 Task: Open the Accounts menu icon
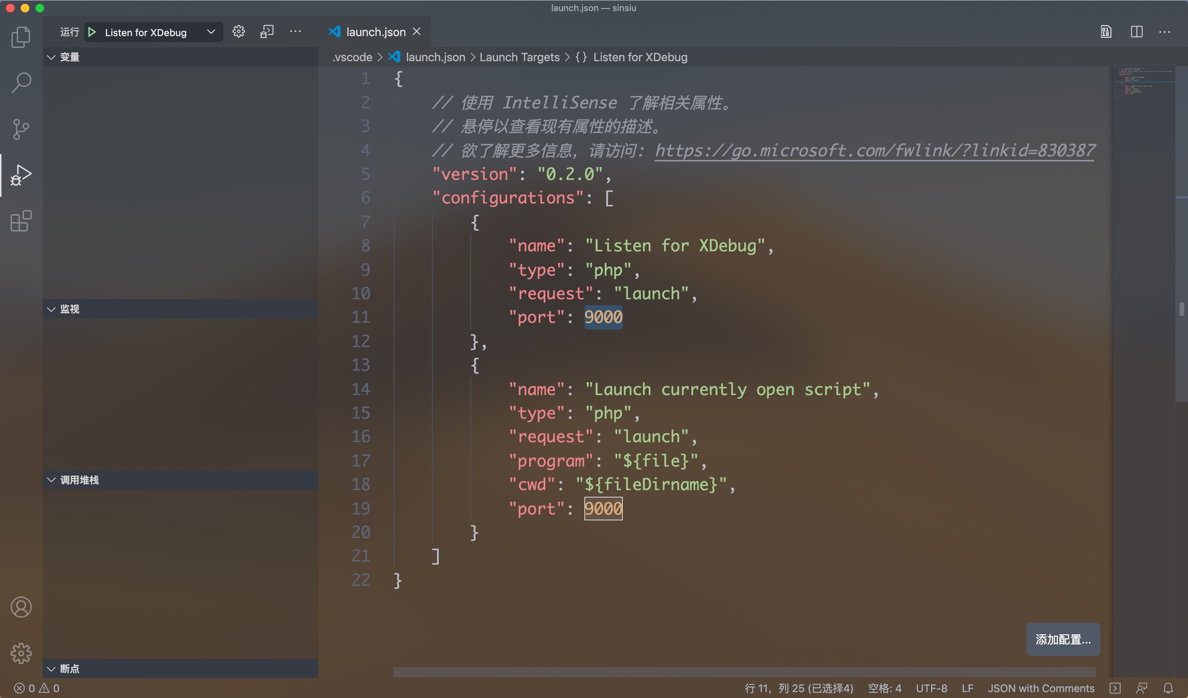click(x=21, y=607)
